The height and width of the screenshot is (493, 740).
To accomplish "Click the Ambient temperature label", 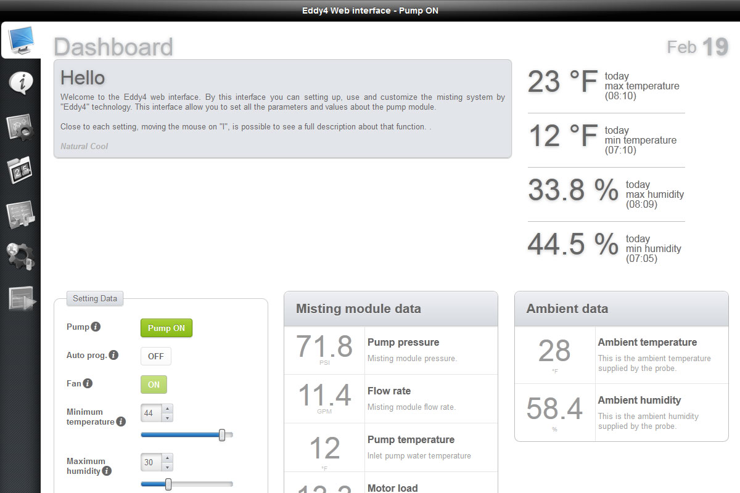I will point(647,342).
